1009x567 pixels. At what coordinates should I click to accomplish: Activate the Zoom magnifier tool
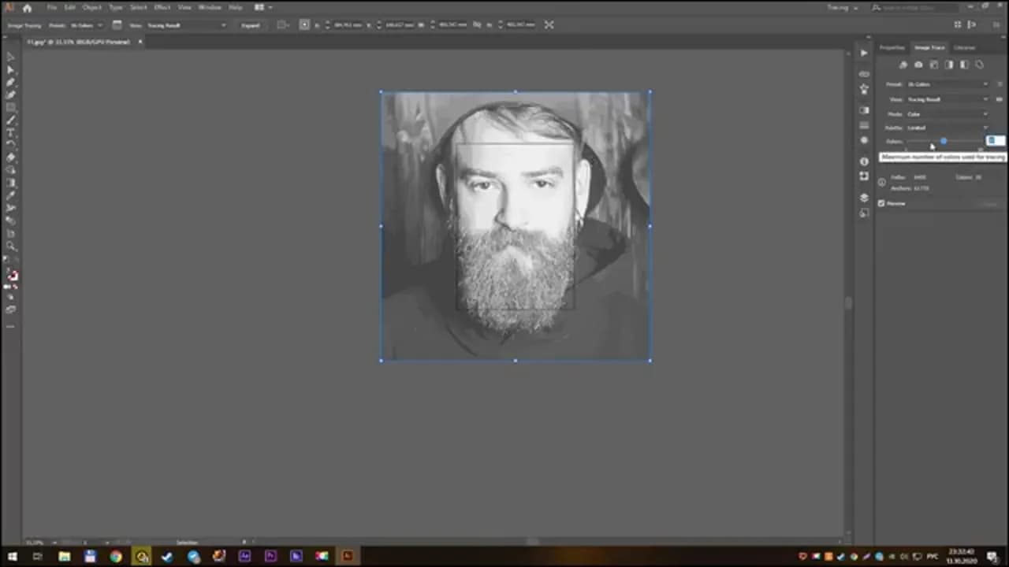(11, 246)
